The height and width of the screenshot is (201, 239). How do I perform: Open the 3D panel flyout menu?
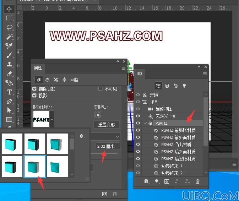pyautogui.click(x=205, y=74)
